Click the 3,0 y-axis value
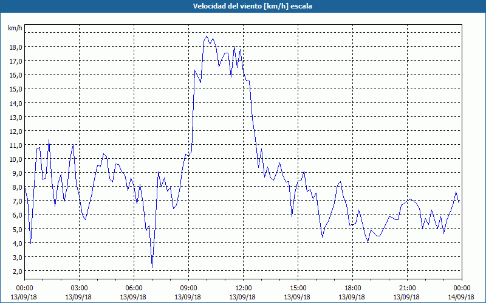 pyautogui.click(x=18, y=258)
